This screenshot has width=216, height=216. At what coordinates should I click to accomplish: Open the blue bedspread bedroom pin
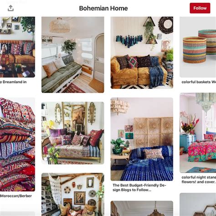(x=142, y=139)
